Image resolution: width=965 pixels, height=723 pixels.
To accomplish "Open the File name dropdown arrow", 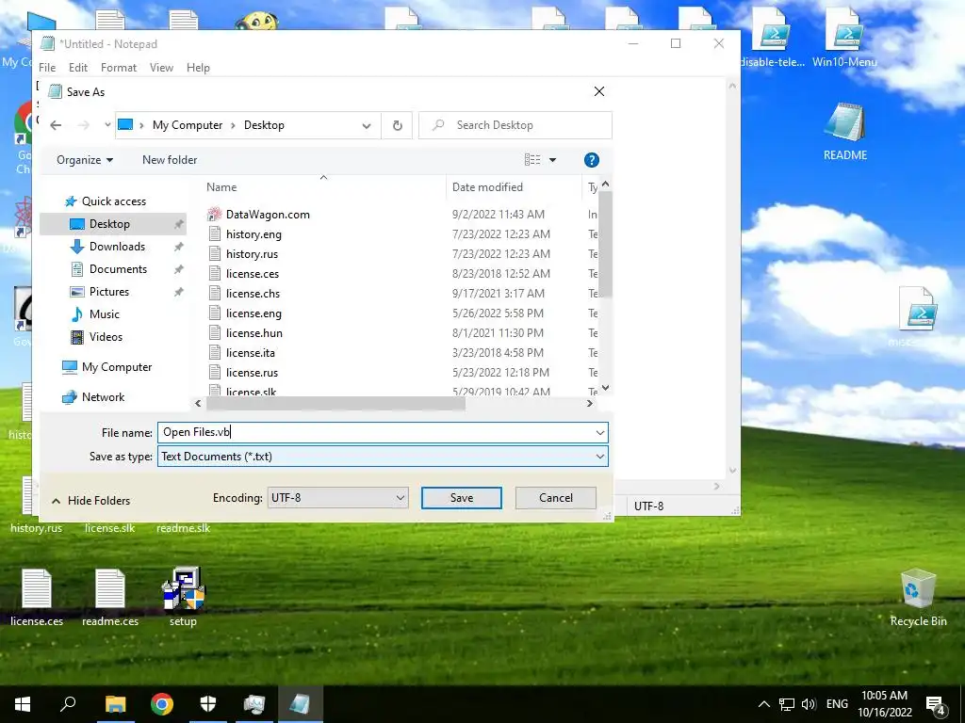I will 600,433.
